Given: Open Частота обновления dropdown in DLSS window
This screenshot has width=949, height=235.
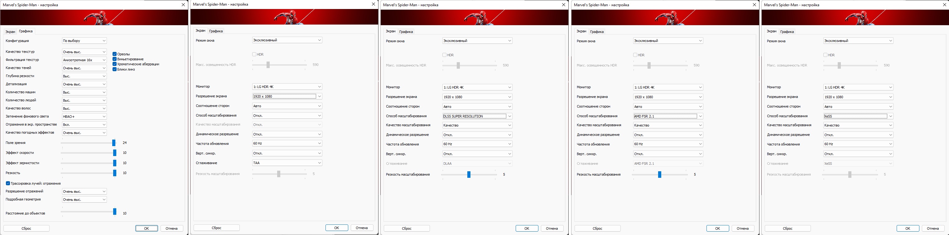Looking at the screenshot, I should [477, 144].
